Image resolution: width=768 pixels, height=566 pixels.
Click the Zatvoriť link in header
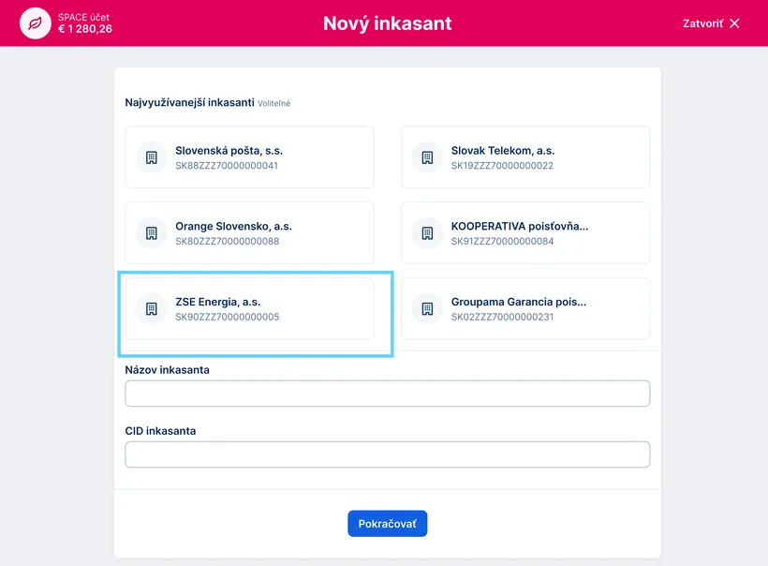702,23
